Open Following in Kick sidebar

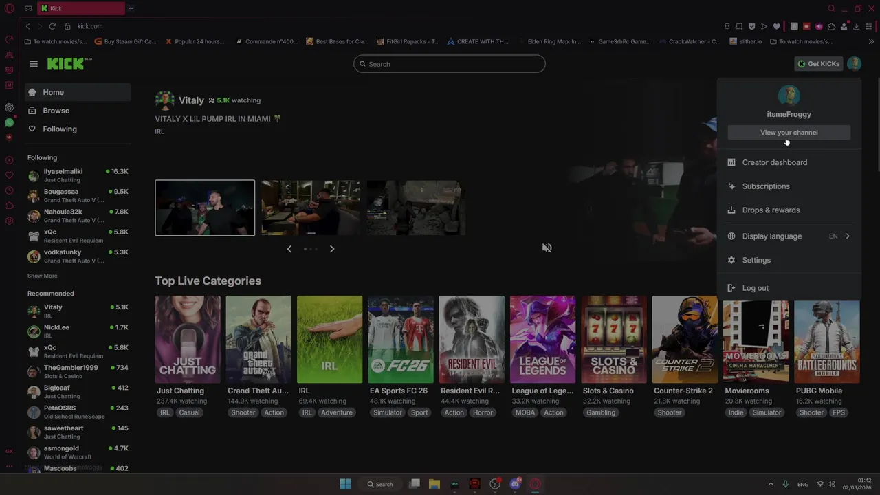click(x=78, y=129)
